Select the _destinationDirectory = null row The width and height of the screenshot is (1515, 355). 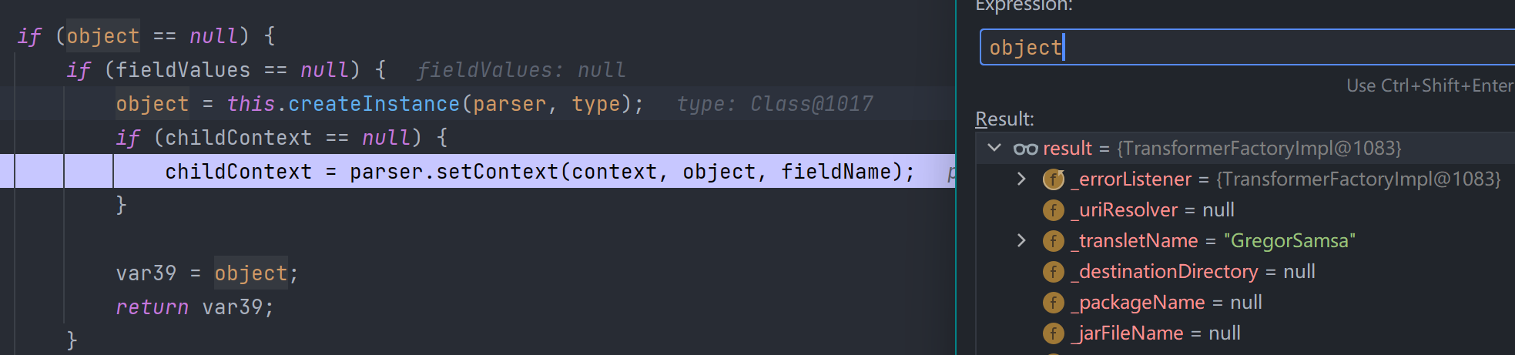1245,272
